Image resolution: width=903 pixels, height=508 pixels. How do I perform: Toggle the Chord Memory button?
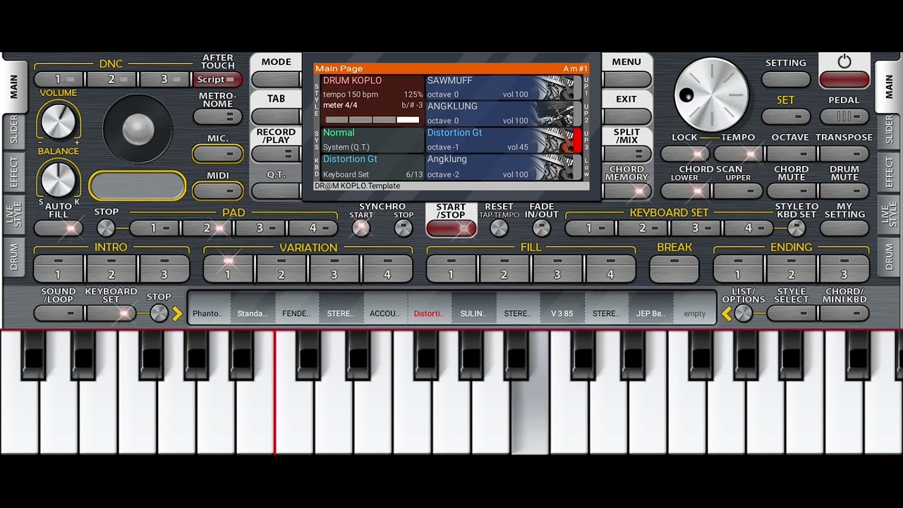(626, 190)
